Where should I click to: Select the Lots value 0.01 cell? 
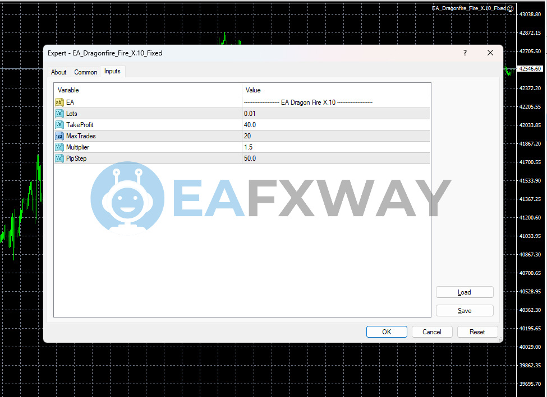(x=336, y=114)
